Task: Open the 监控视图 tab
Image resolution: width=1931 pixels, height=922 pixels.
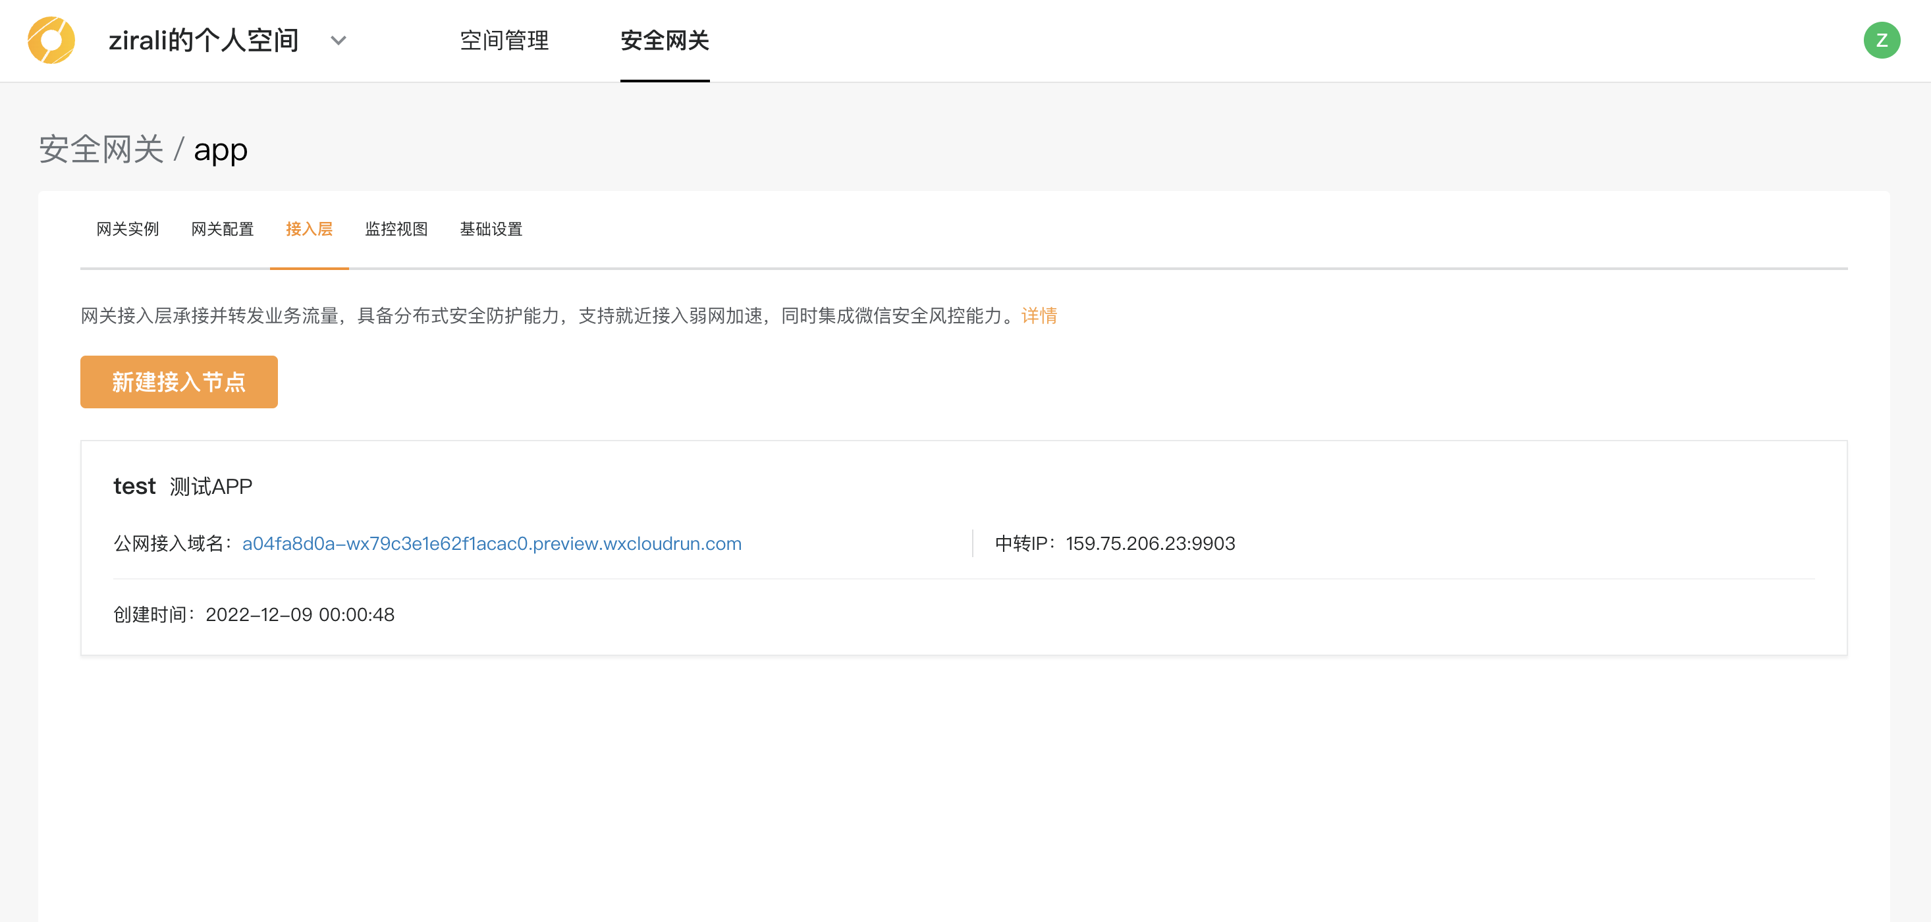Action: 396,229
